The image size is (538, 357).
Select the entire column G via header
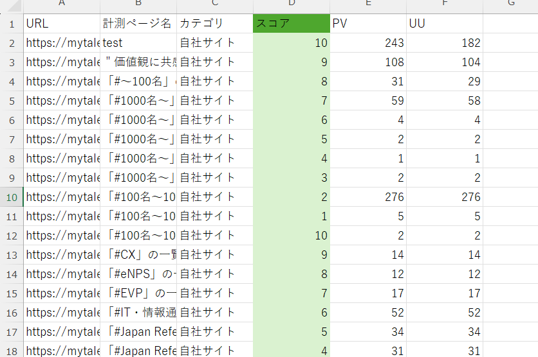tap(510, 4)
